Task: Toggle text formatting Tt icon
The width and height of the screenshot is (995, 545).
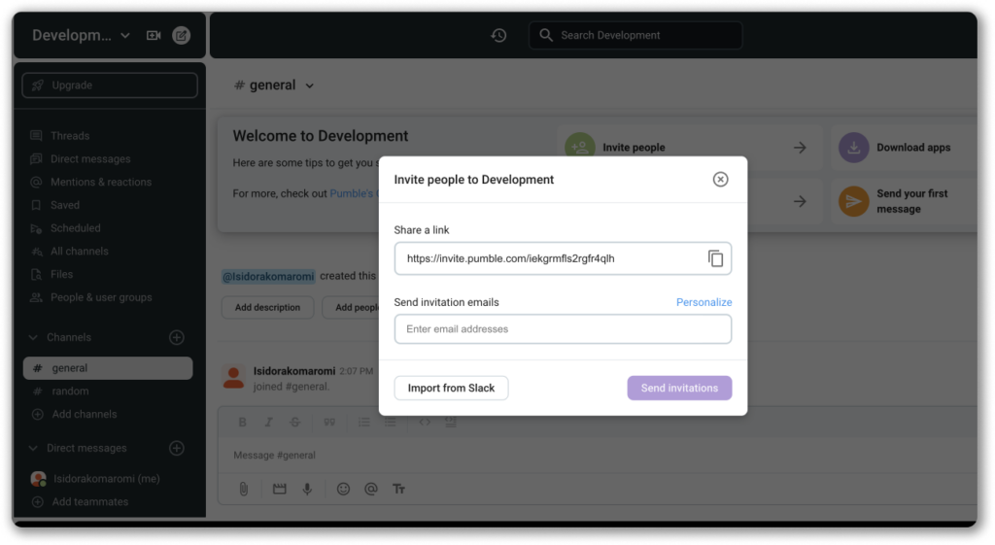Action: pos(398,490)
